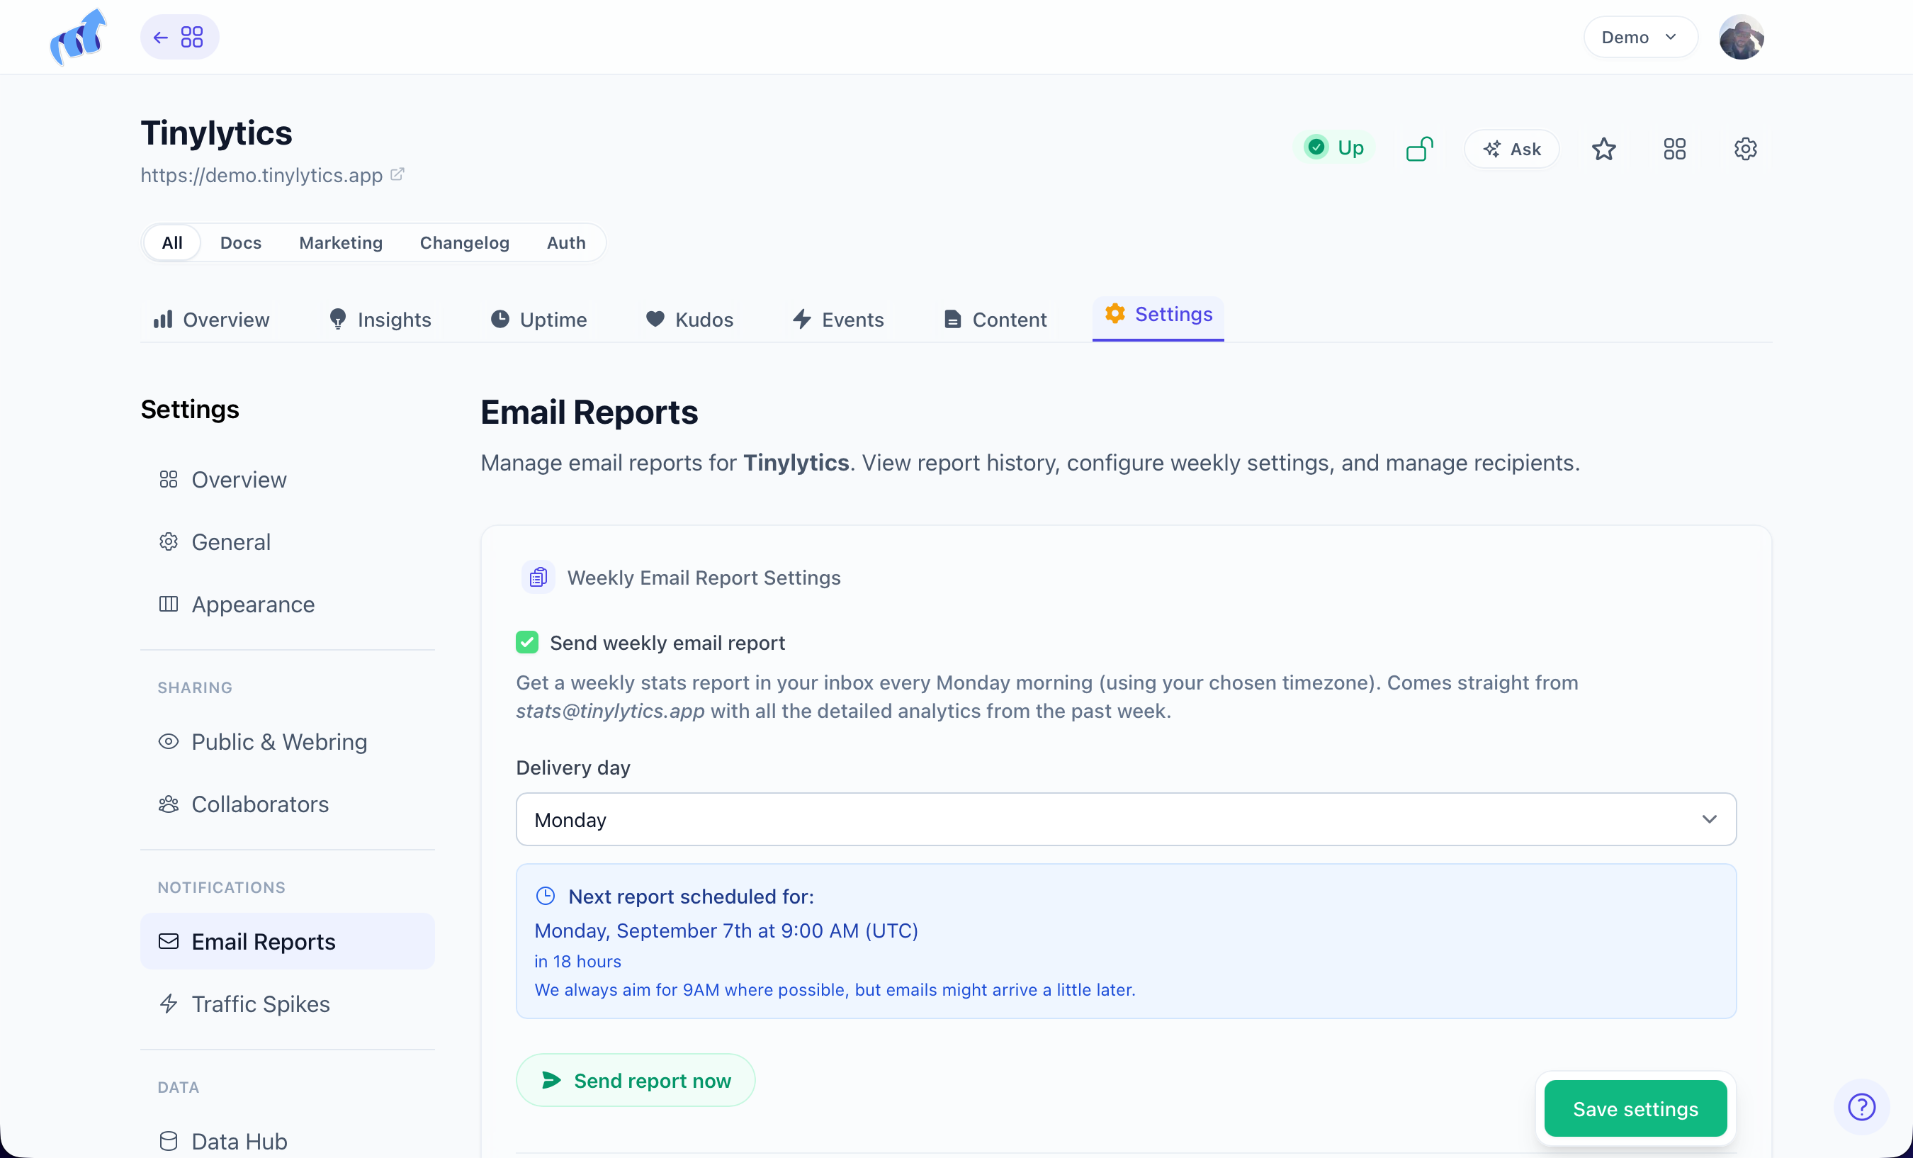
Task: Open Collaborators settings
Action: click(x=287, y=804)
